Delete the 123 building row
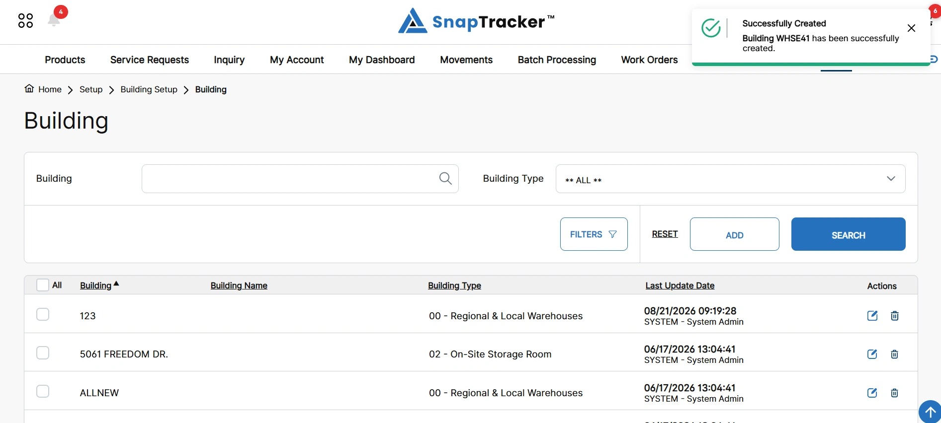The image size is (941, 423). point(895,316)
